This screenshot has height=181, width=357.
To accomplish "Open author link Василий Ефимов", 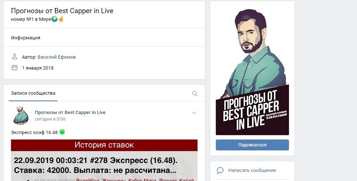I will tap(57, 57).
